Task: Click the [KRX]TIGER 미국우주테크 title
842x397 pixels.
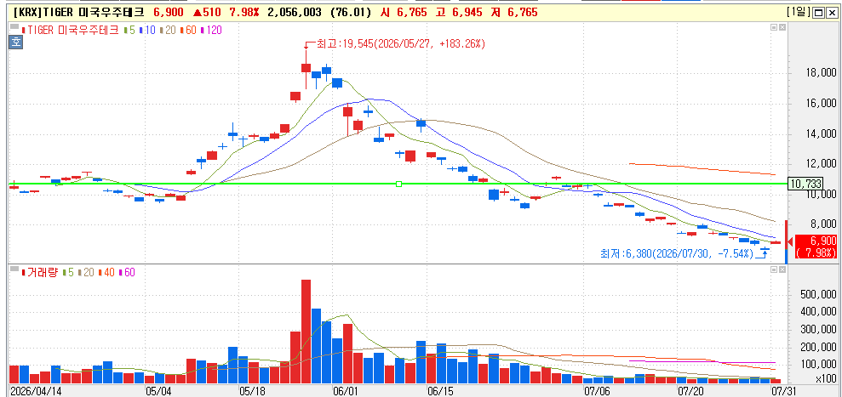Action: [x=77, y=13]
